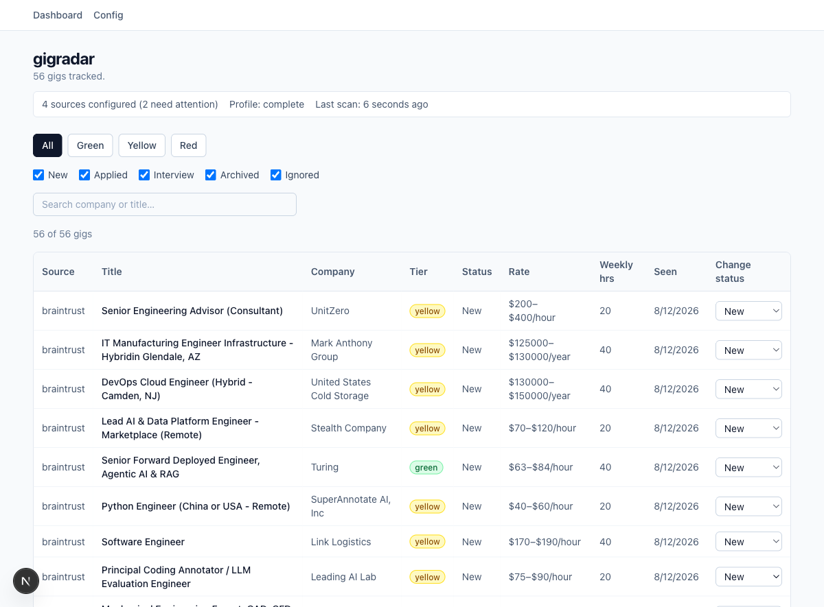Open the Senior Engineering Advisor (Consultant) title
This screenshot has width=824, height=607.
(192, 311)
